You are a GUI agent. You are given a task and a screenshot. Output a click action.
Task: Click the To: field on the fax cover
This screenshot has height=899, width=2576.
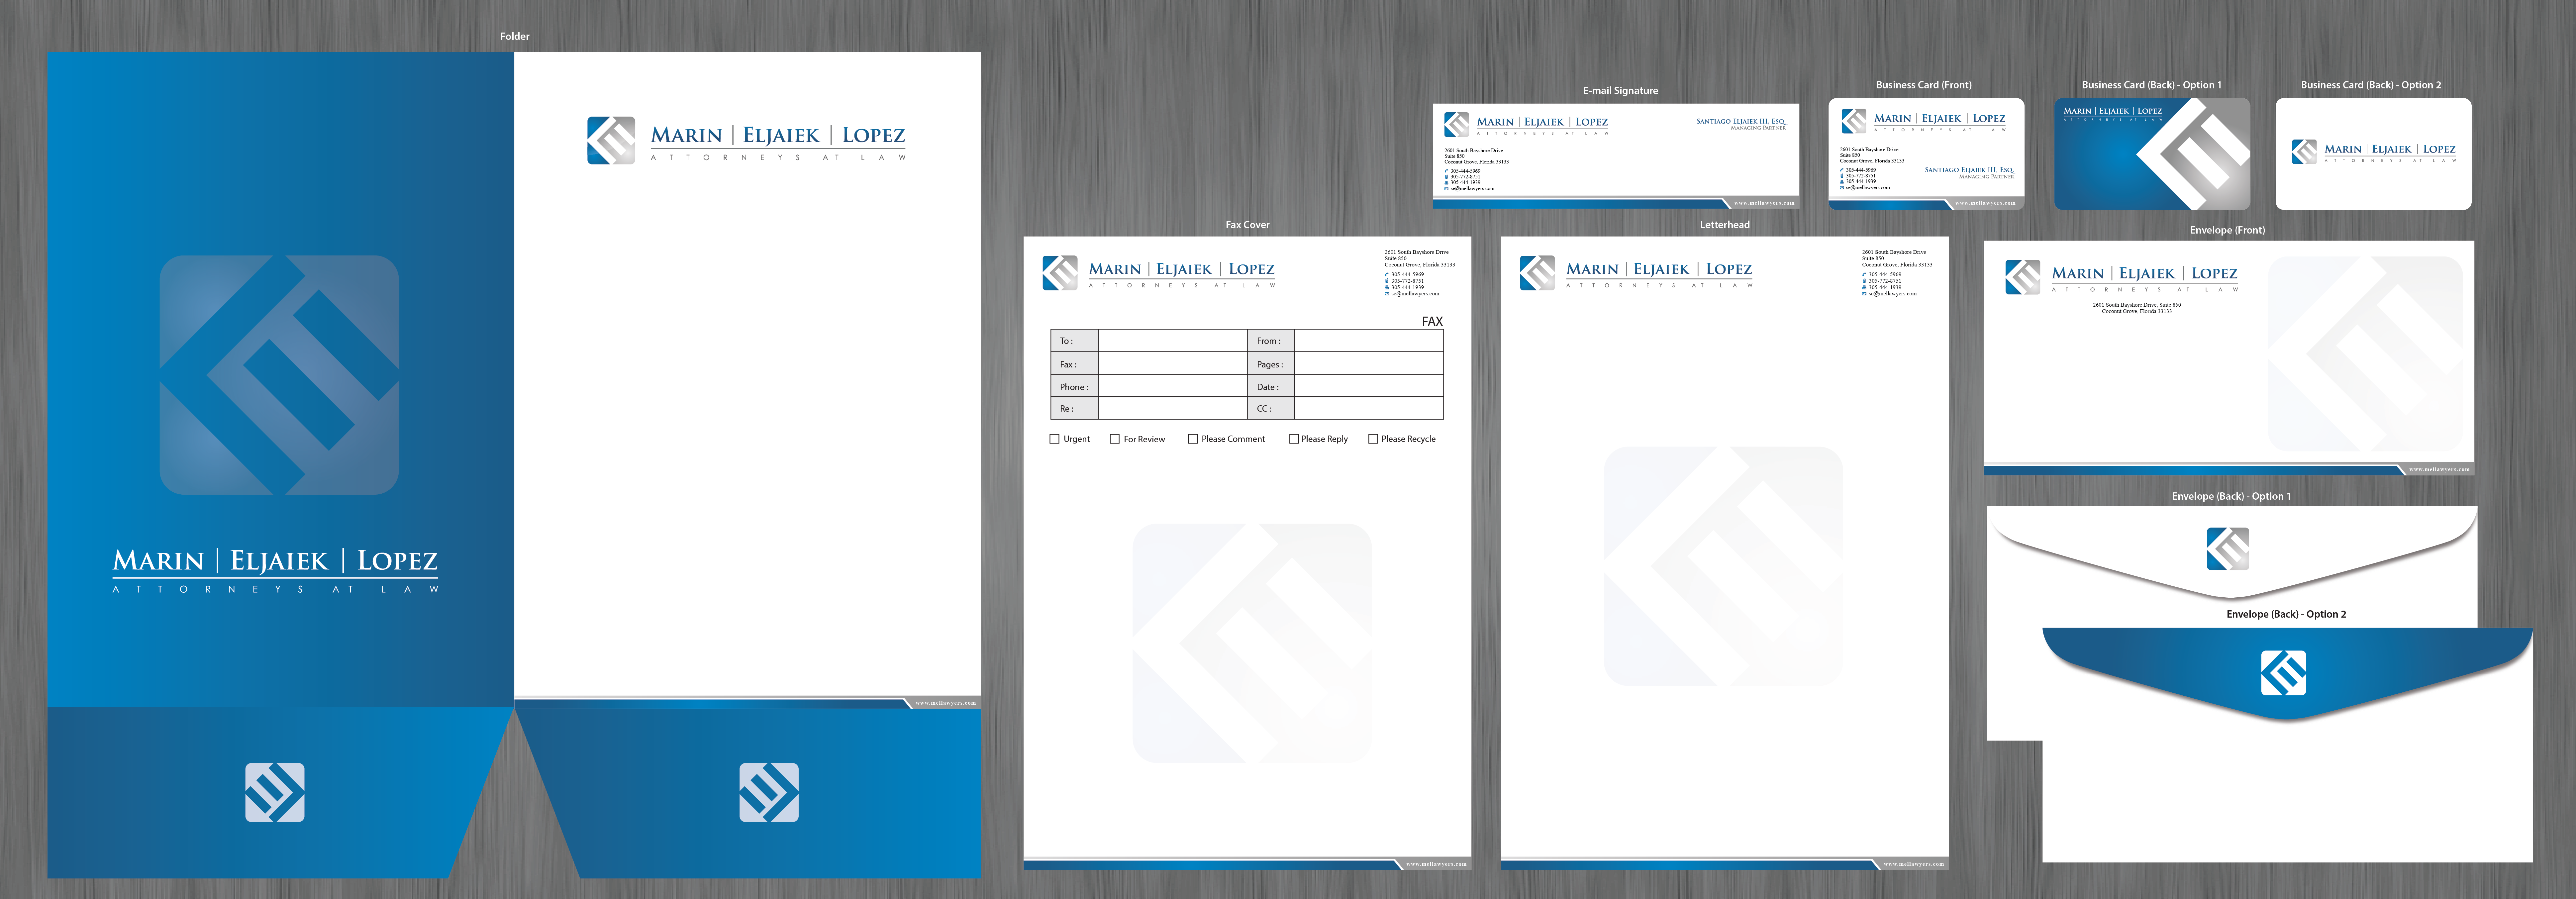(1172, 341)
